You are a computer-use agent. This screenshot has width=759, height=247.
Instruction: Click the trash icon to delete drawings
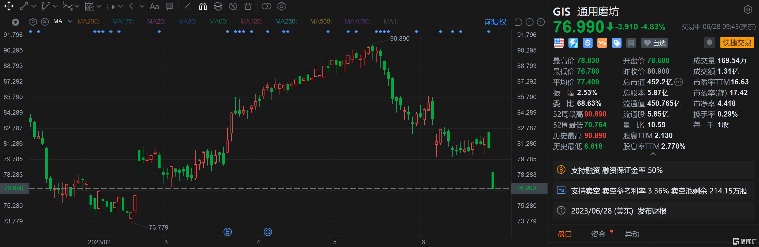248,6
